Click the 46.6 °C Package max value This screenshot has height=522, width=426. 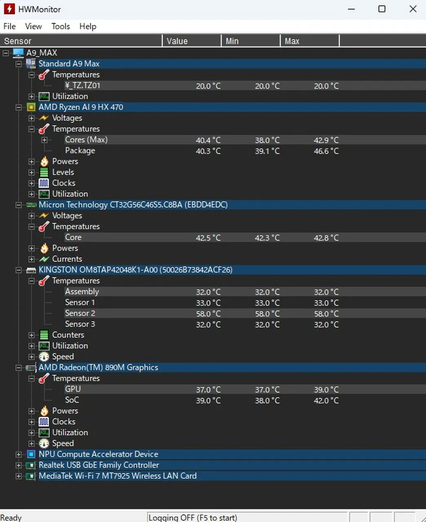(326, 151)
